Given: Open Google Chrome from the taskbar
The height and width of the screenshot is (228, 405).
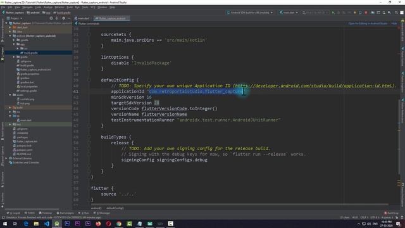Looking at the screenshot, I should [119, 224].
